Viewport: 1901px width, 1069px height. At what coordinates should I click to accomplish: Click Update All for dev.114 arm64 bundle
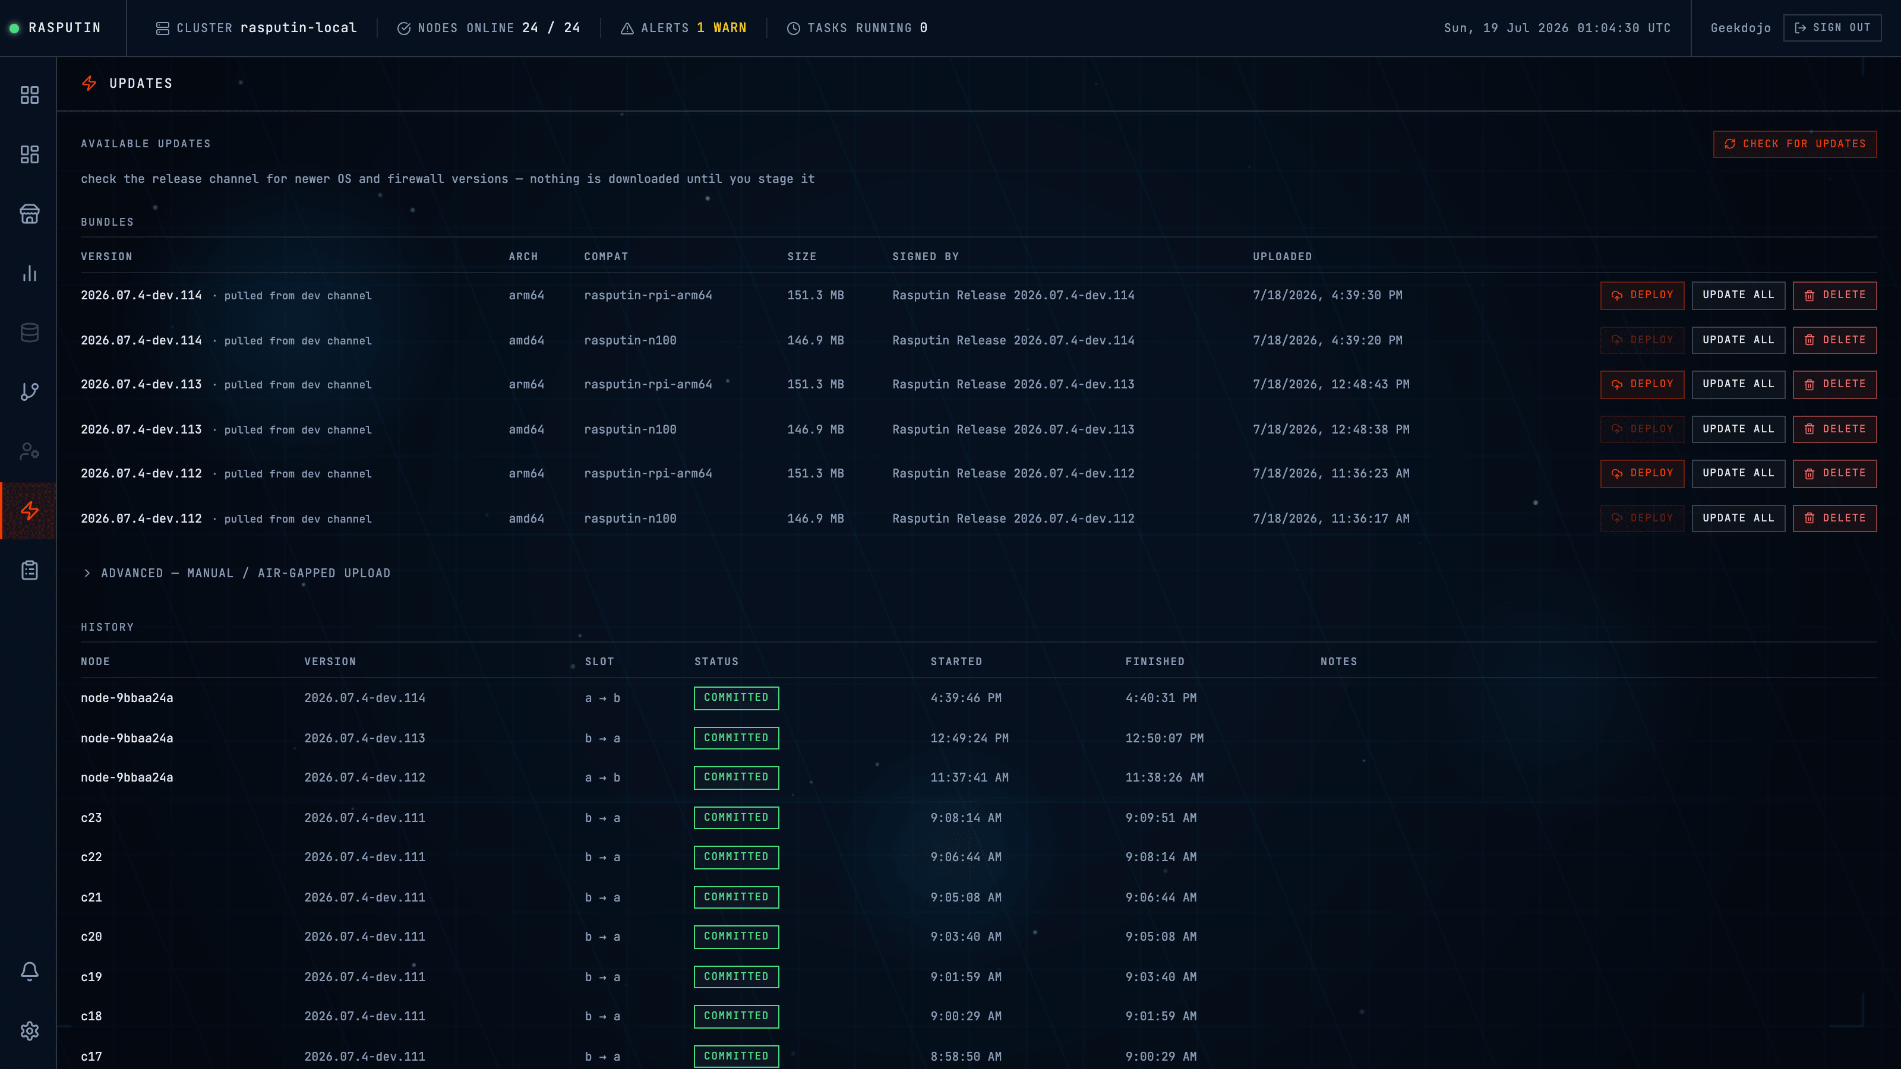1738,295
